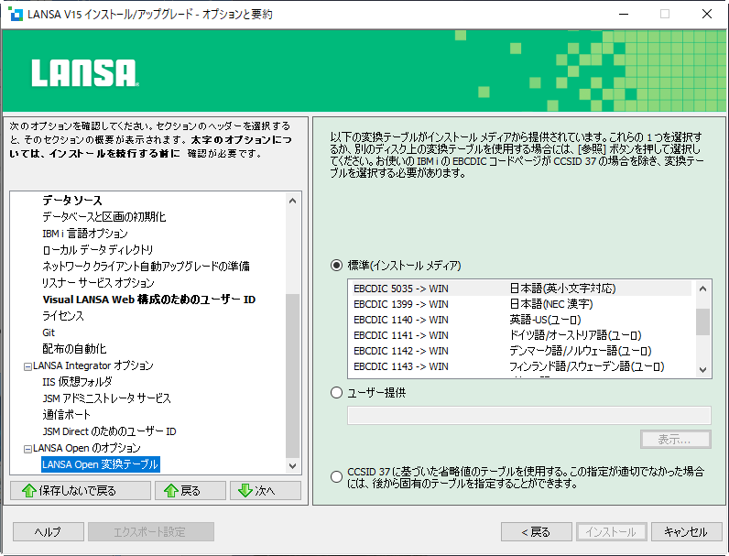729x556 pixels.
Task: Select リスナー サービス オプション tree item
Action: tap(98, 283)
